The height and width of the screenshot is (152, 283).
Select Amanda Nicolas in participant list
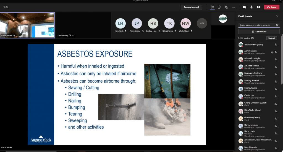tap(258, 67)
